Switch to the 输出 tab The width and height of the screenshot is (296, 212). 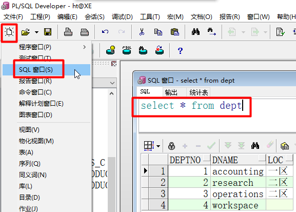pyautogui.click(x=174, y=92)
